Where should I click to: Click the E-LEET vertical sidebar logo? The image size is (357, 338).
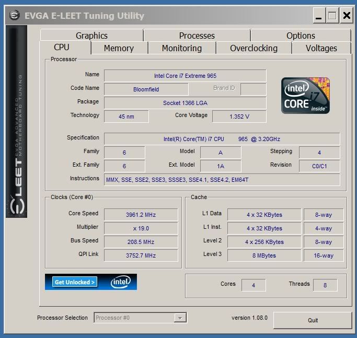click(16, 121)
